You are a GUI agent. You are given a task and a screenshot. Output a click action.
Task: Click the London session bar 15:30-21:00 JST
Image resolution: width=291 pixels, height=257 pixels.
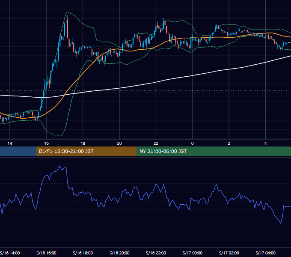86,151
